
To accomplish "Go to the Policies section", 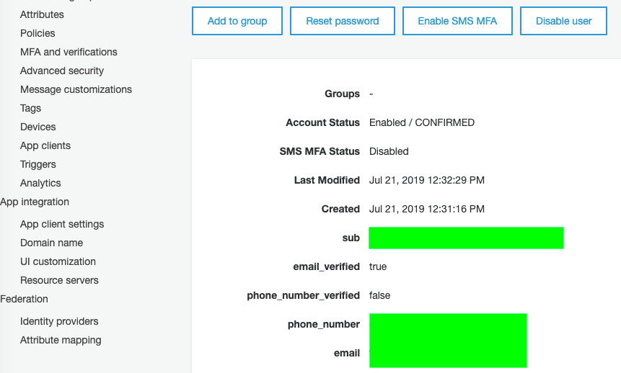I will (x=38, y=33).
